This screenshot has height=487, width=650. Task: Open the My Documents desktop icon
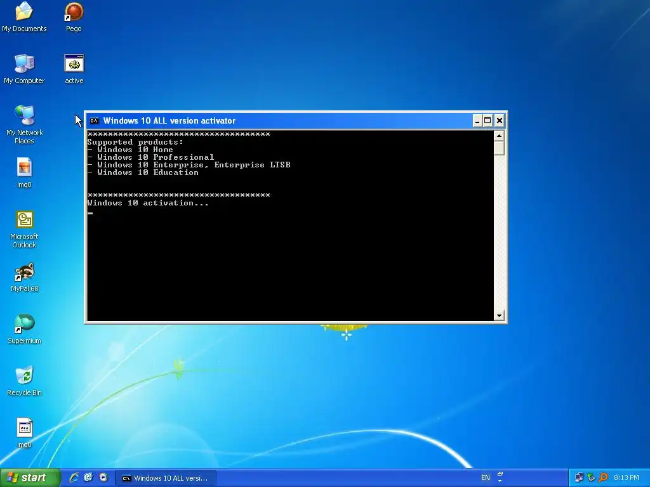(24, 16)
